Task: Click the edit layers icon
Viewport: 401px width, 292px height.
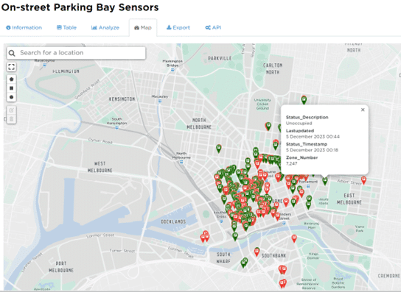Action: click(x=12, y=110)
